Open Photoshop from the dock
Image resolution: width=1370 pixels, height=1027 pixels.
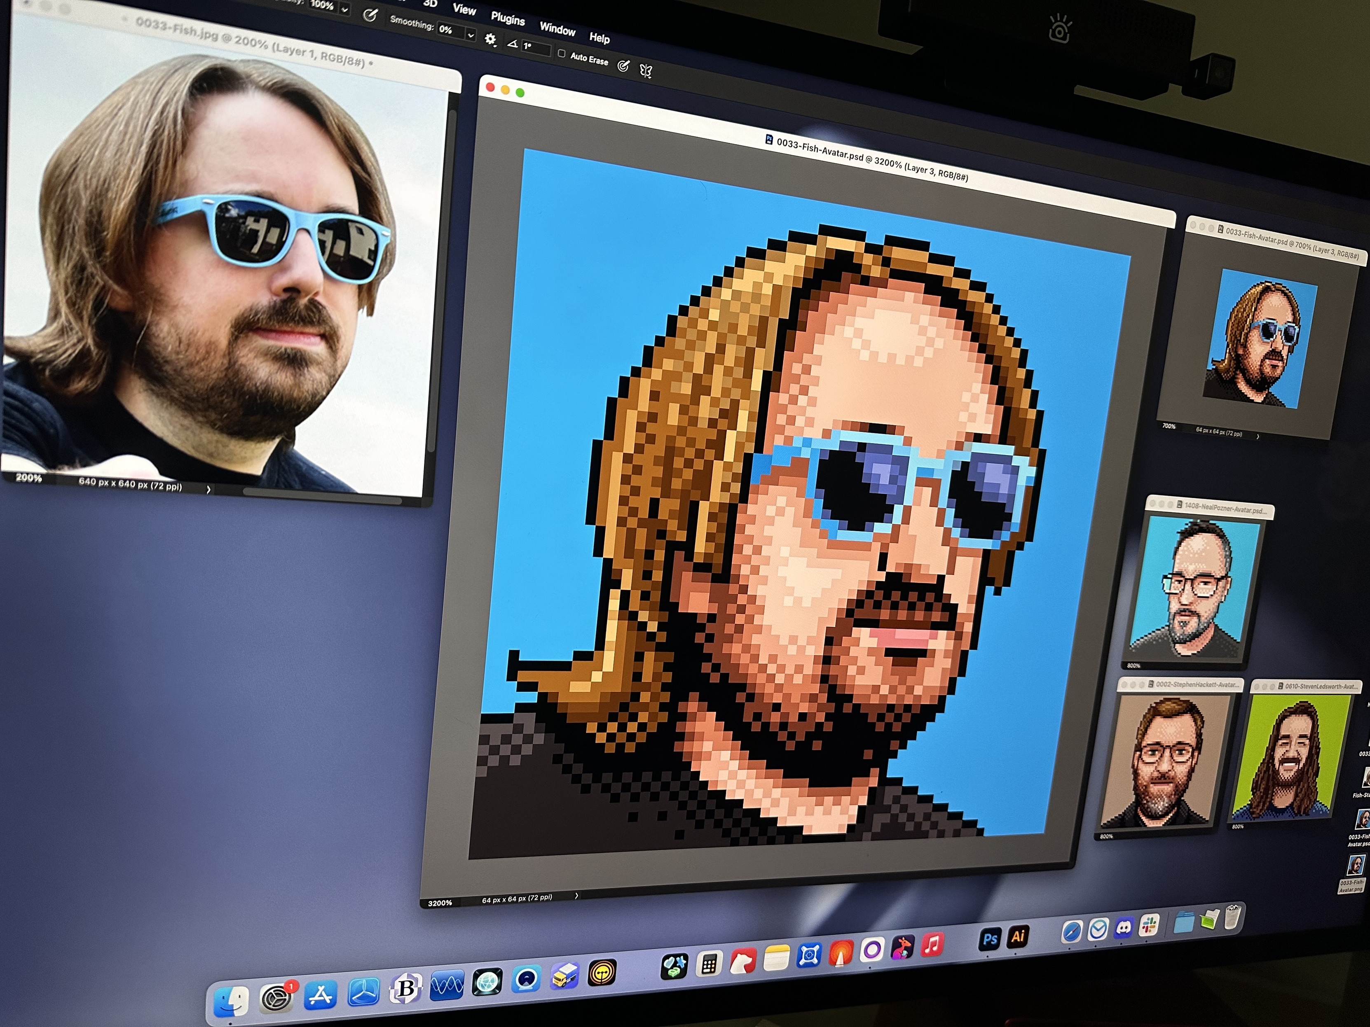990,939
